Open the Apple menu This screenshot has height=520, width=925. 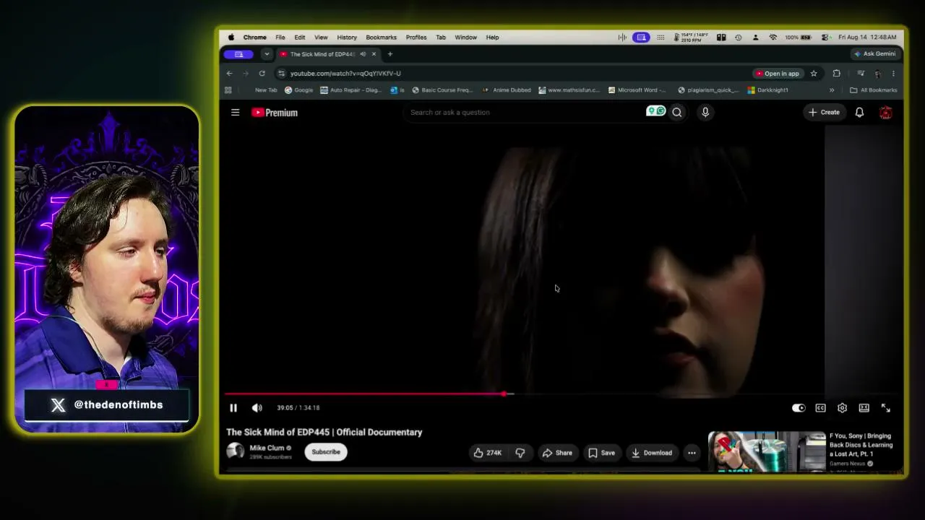pyautogui.click(x=231, y=38)
